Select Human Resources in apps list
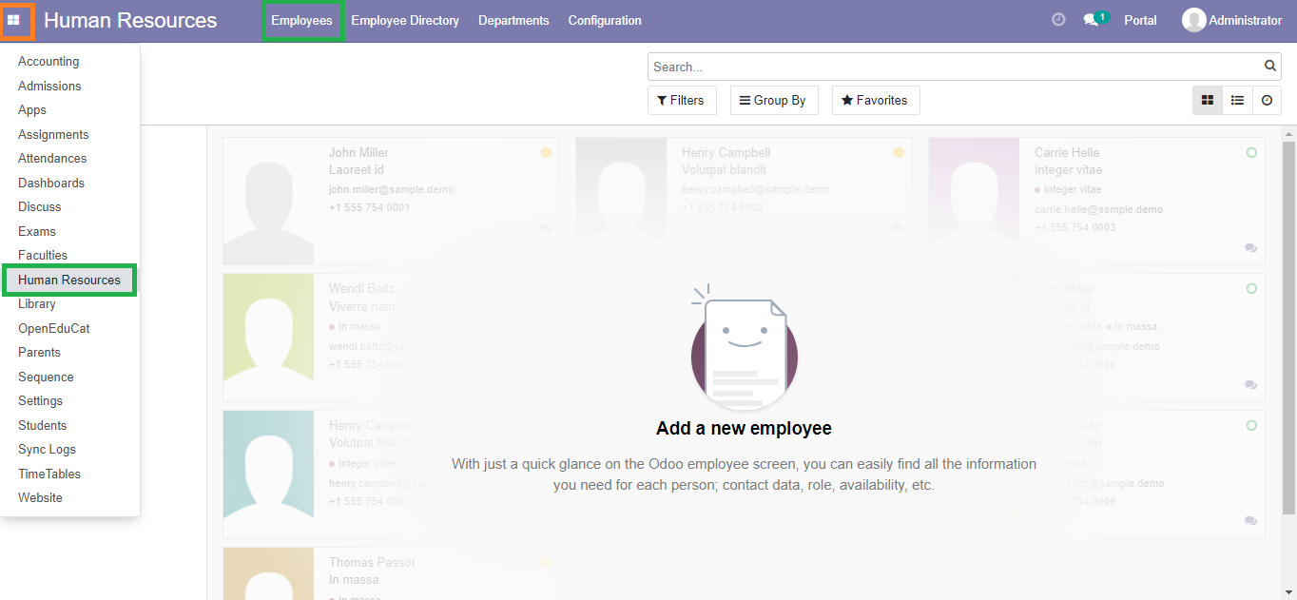 coord(69,281)
